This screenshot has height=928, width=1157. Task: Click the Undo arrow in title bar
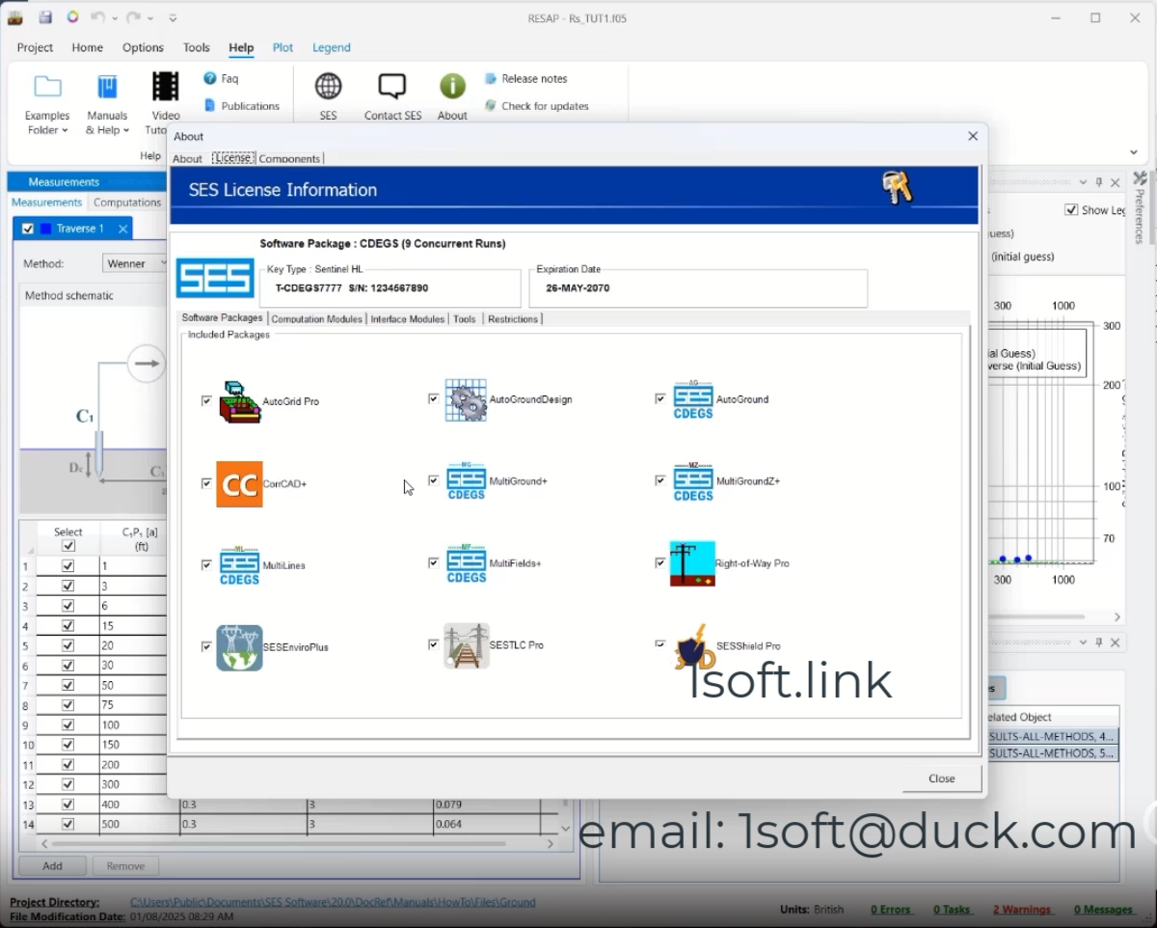97,17
